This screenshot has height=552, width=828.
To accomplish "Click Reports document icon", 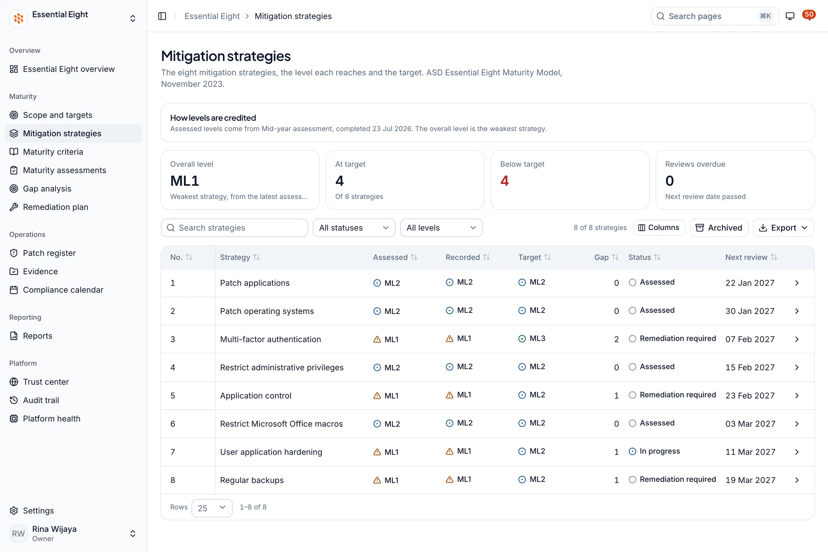I will [x=14, y=336].
